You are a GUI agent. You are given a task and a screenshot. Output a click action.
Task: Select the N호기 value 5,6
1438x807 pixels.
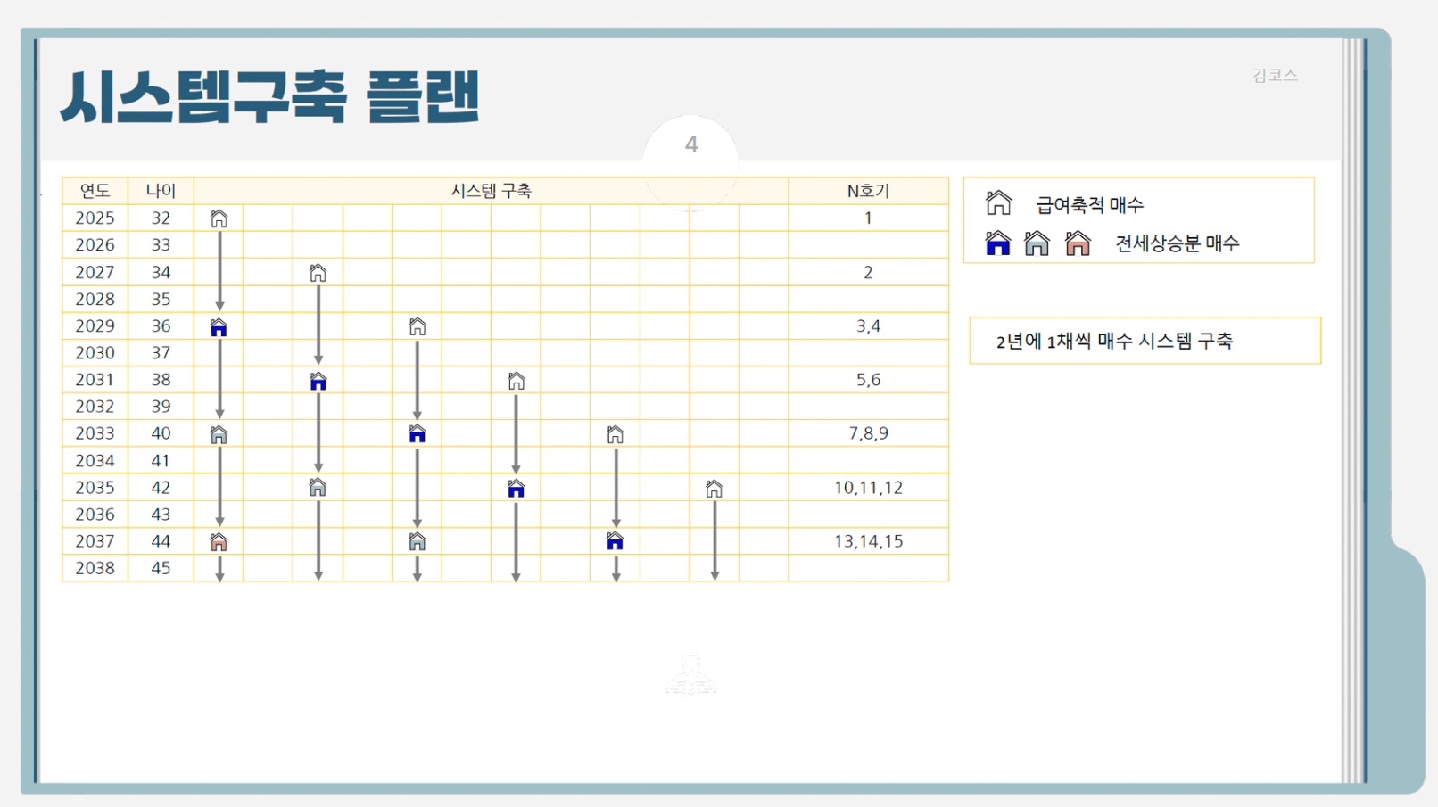point(868,379)
